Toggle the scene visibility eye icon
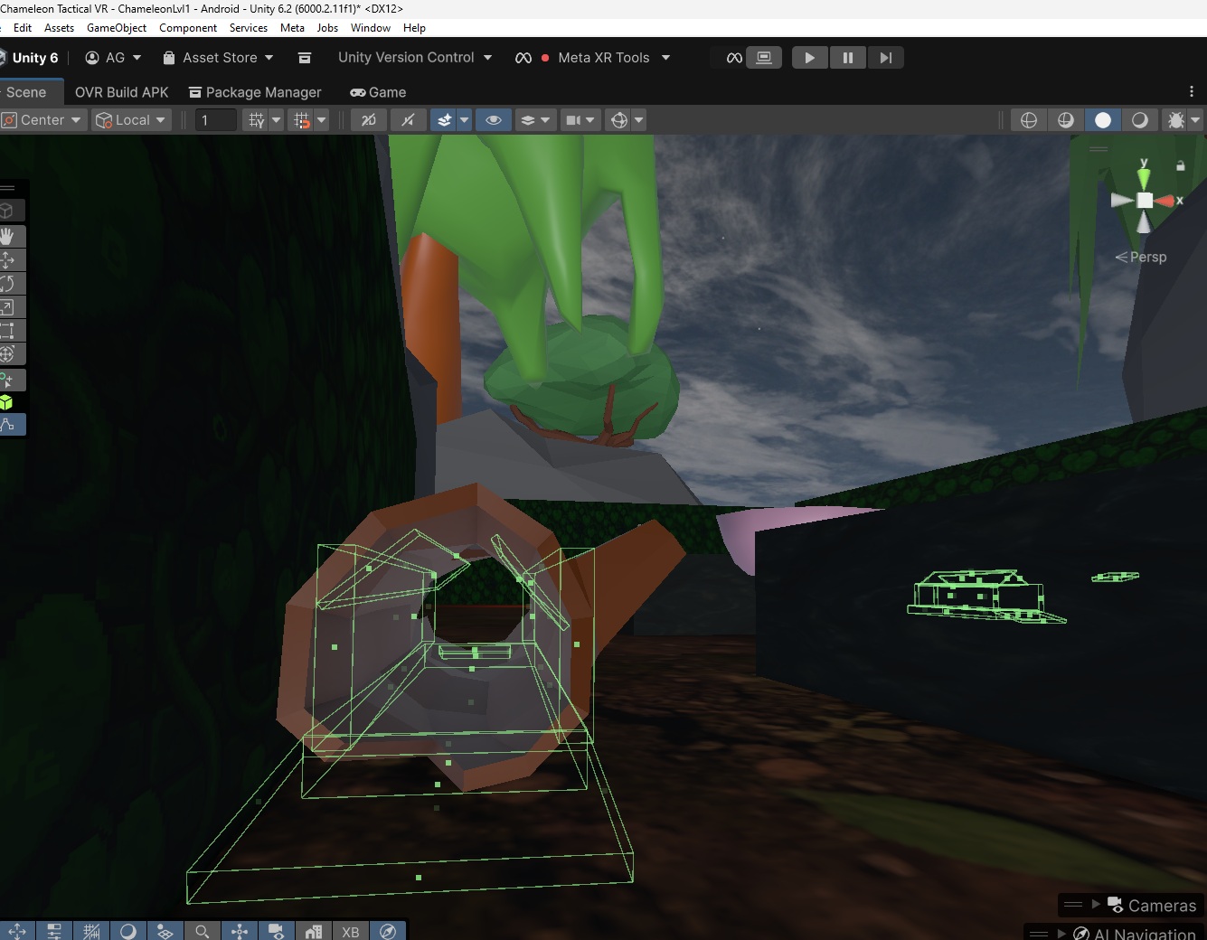The width and height of the screenshot is (1207, 940). 493,119
